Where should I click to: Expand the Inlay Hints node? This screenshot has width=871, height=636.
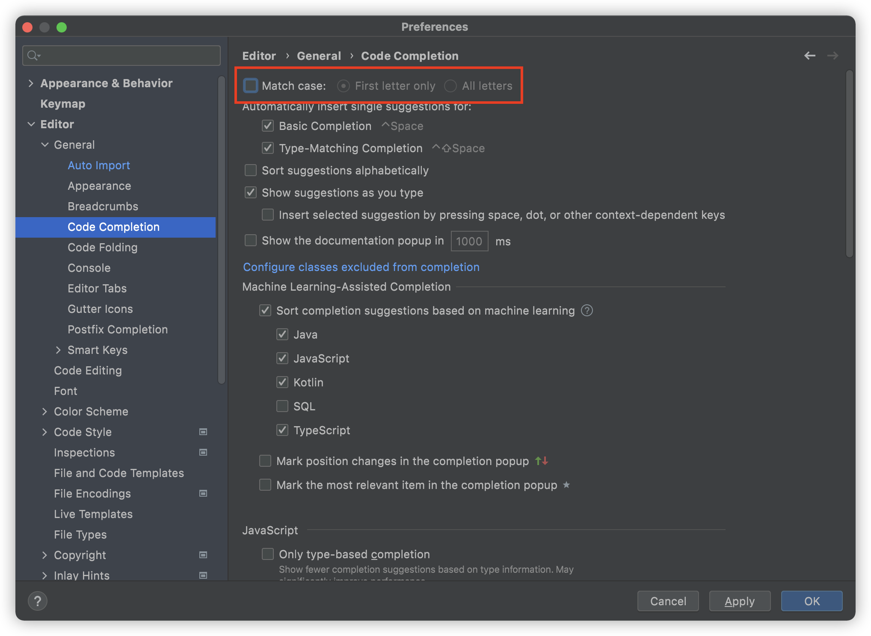(44, 576)
